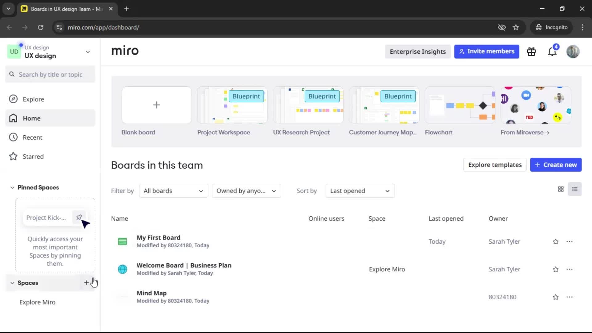Go to Explore in sidebar

pyautogui.click(x=50, y=99)
